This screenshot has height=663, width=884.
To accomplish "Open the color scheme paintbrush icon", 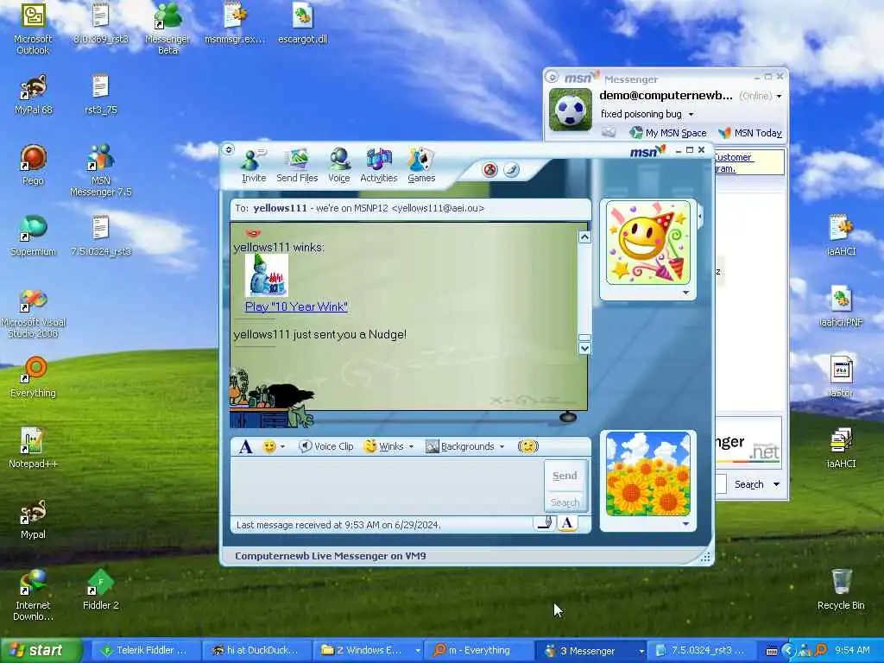I will (x=511, y=170).
